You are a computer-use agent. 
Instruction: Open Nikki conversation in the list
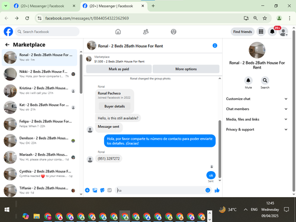(x=40, y=74)
